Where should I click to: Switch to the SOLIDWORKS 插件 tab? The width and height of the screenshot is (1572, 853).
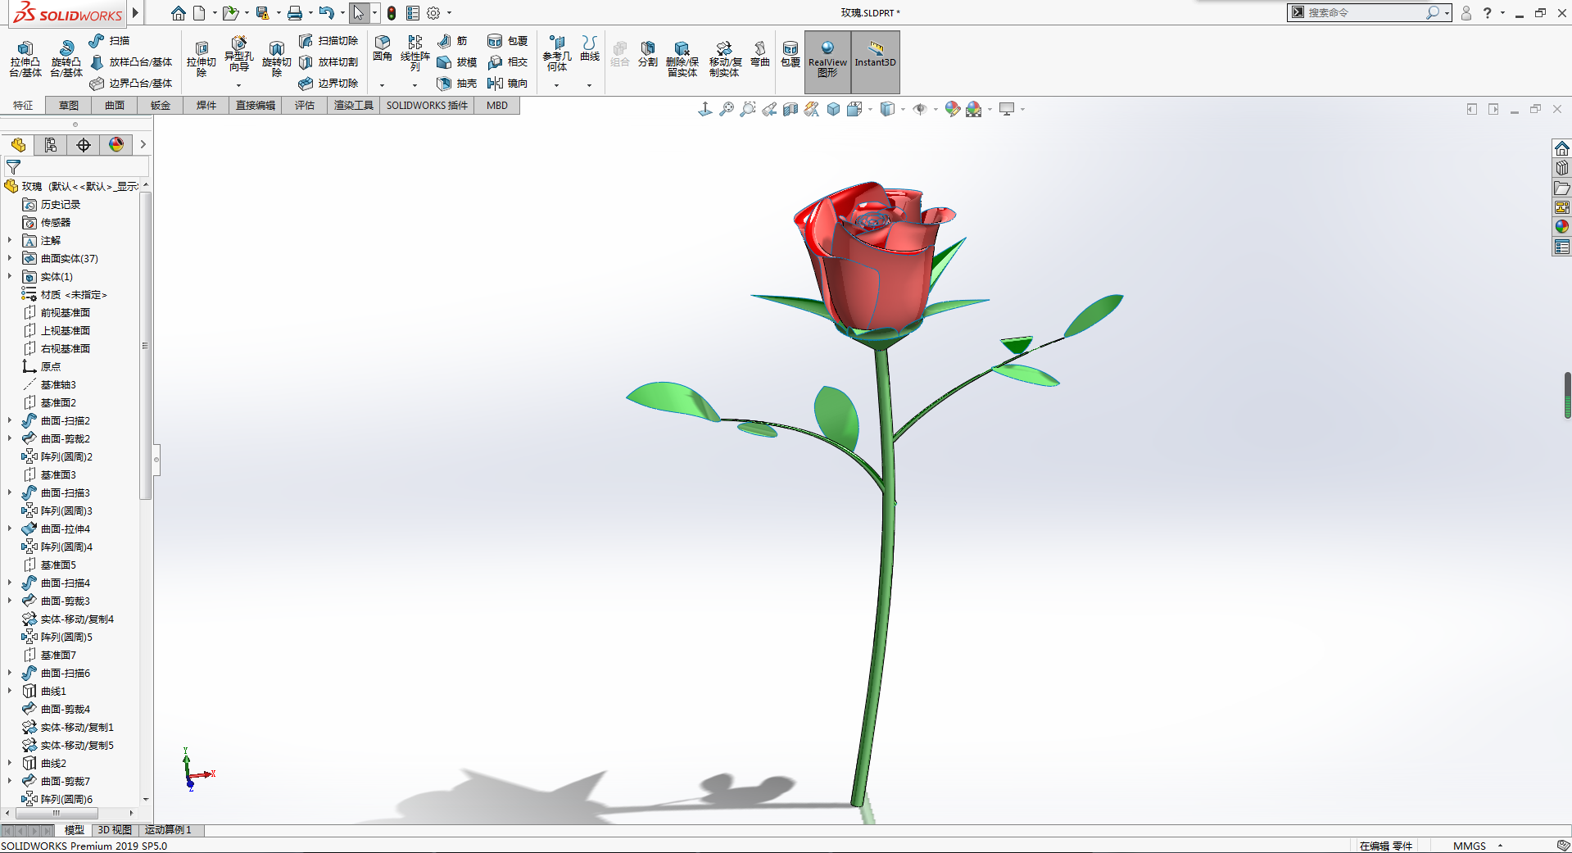427,106
